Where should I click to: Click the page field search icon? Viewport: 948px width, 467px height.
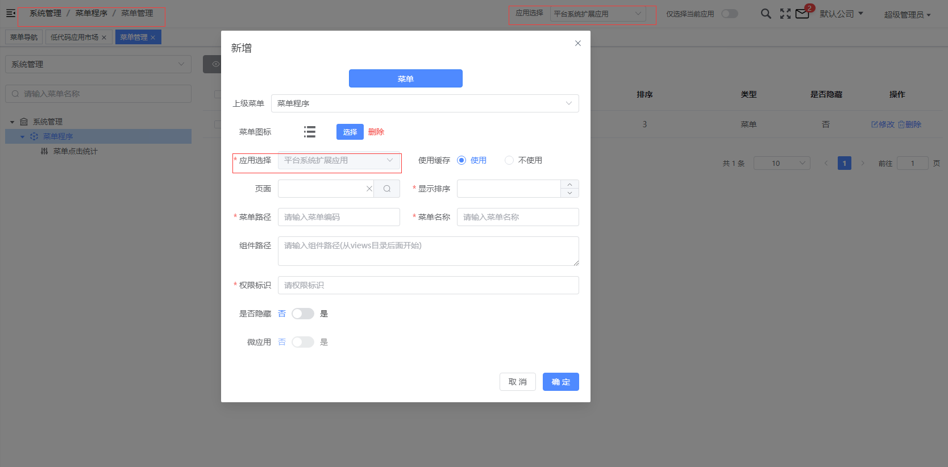[x=387, y=189]
